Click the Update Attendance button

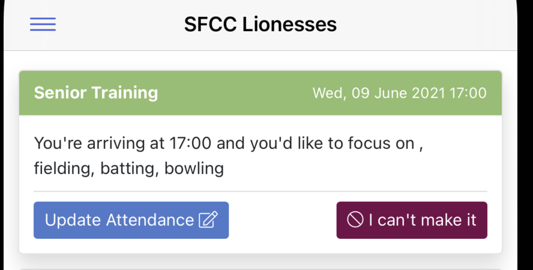tap(131, 220)
